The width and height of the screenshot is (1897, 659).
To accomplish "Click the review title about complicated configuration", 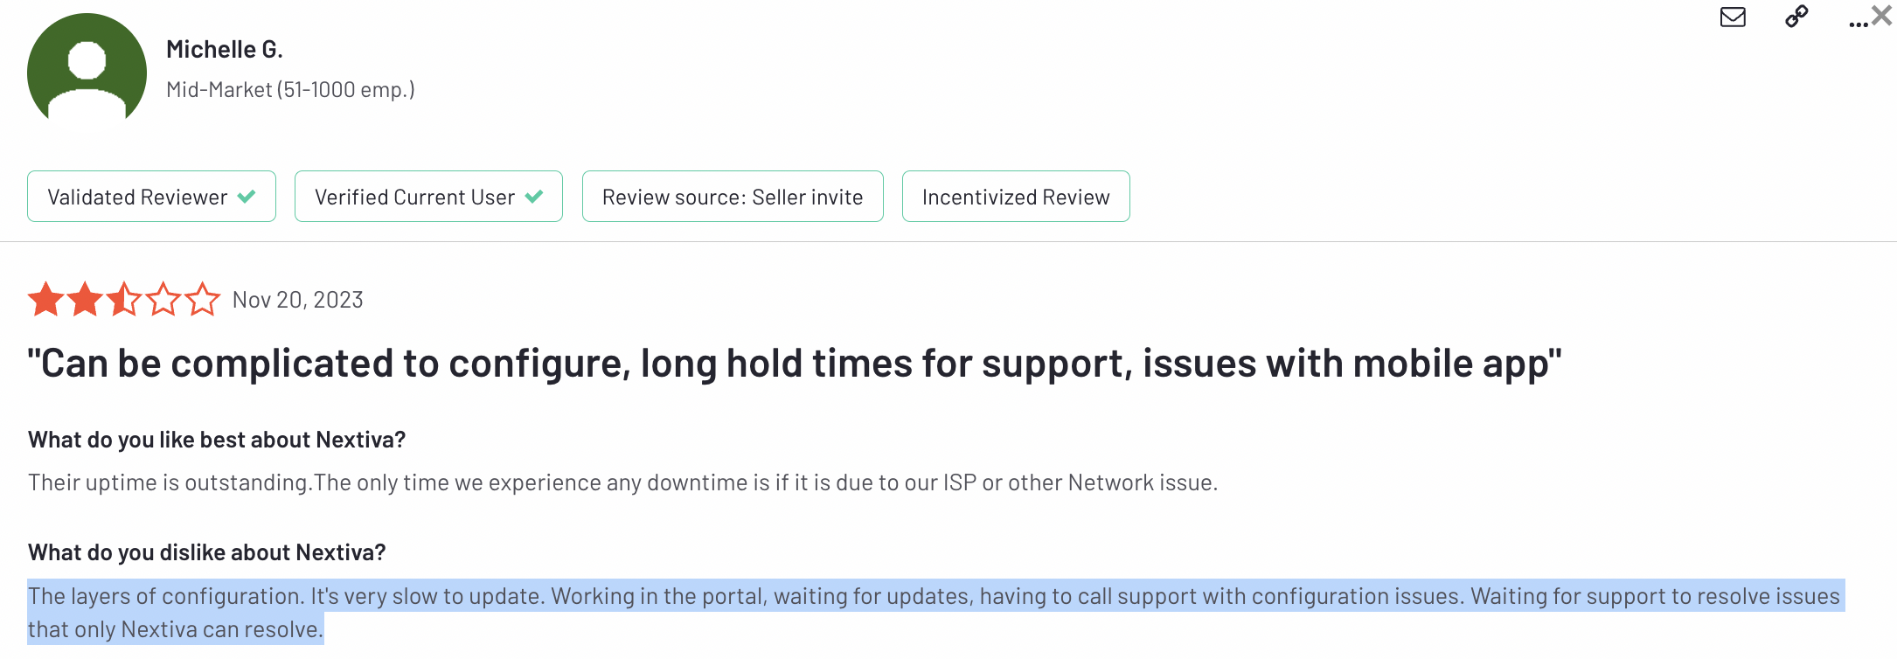I will click(794, 364).
